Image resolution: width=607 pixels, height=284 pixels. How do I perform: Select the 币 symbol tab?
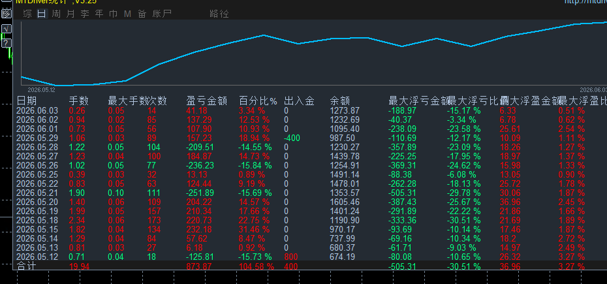[114, 14]
